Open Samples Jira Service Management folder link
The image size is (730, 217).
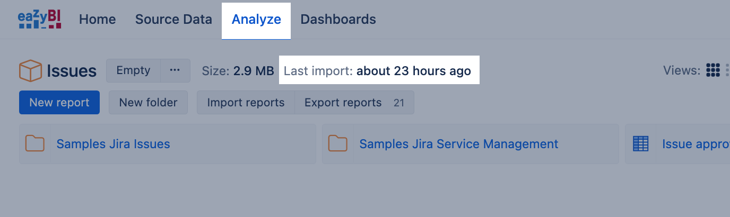(458, 144)
